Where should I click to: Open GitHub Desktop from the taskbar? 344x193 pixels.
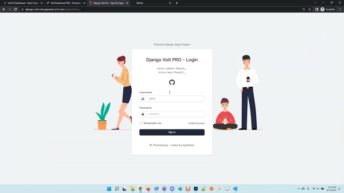[164, 189]
